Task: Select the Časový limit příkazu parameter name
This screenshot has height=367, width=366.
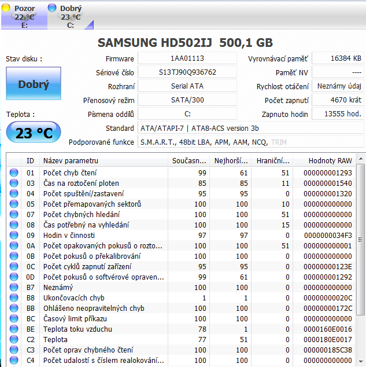Action: click(x=75, y=318)
